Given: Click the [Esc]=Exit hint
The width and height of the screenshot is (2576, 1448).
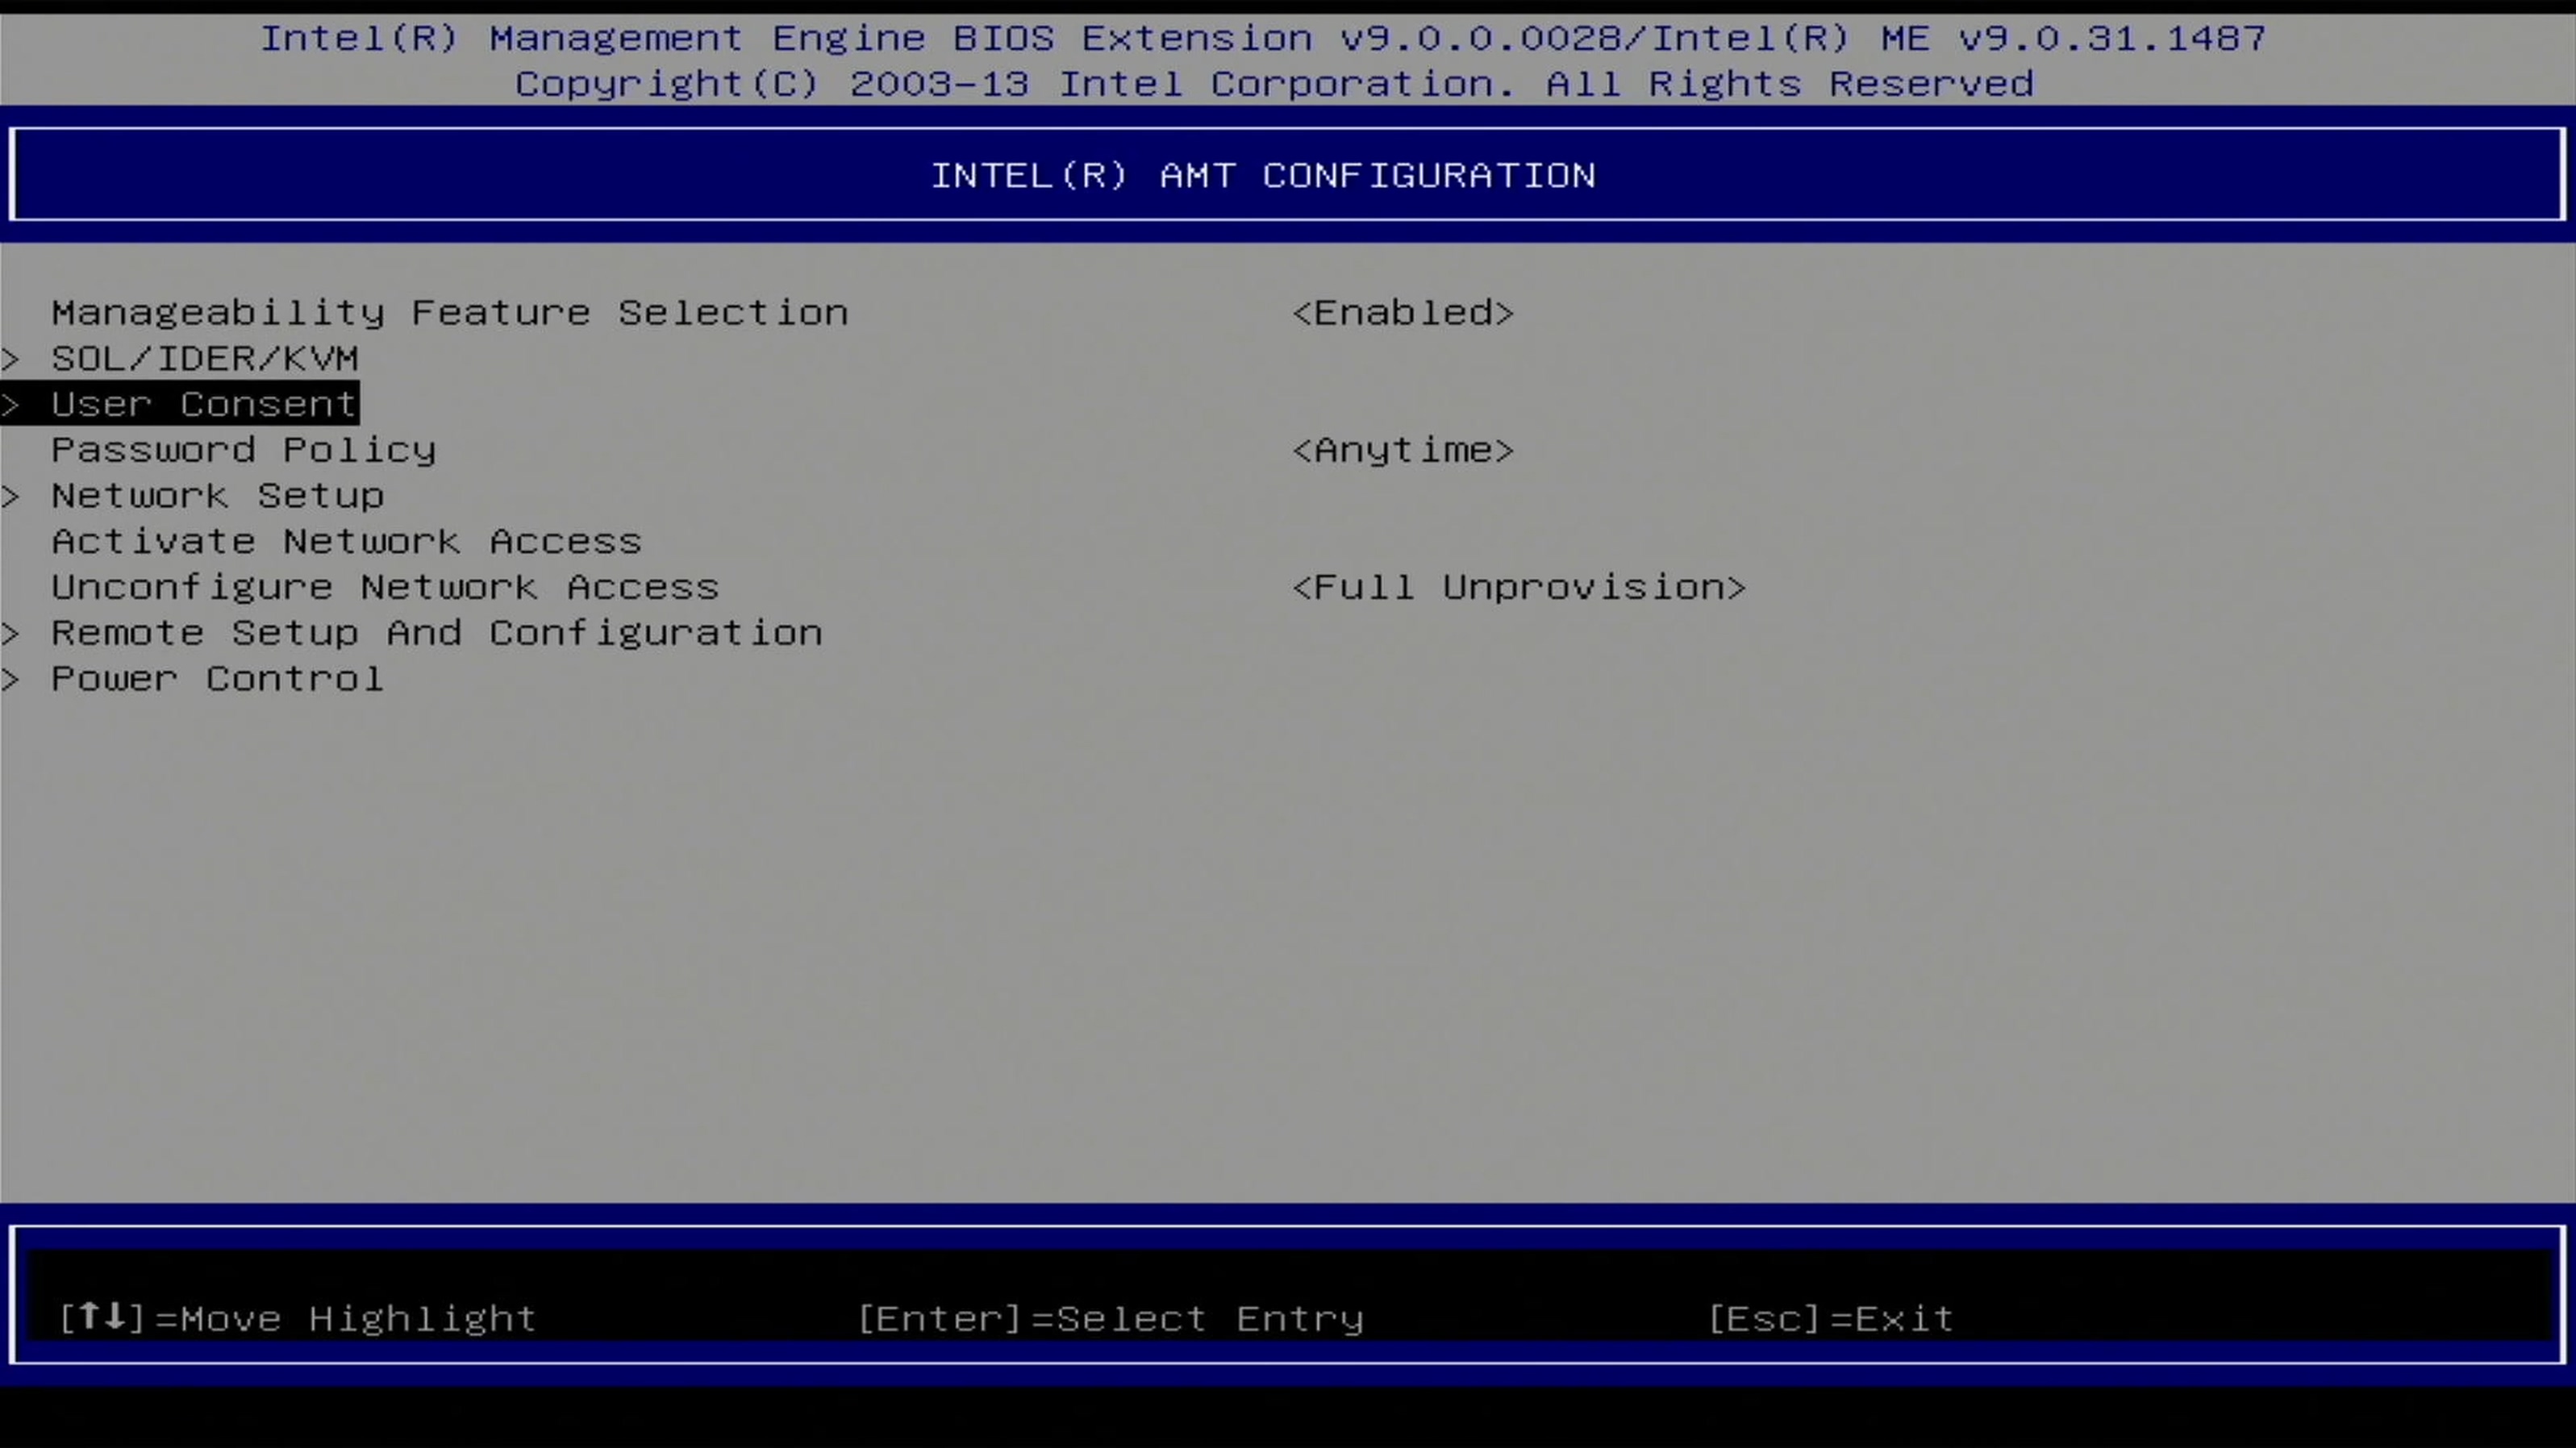Looking at the screenshot, I should [1830, 1318].
